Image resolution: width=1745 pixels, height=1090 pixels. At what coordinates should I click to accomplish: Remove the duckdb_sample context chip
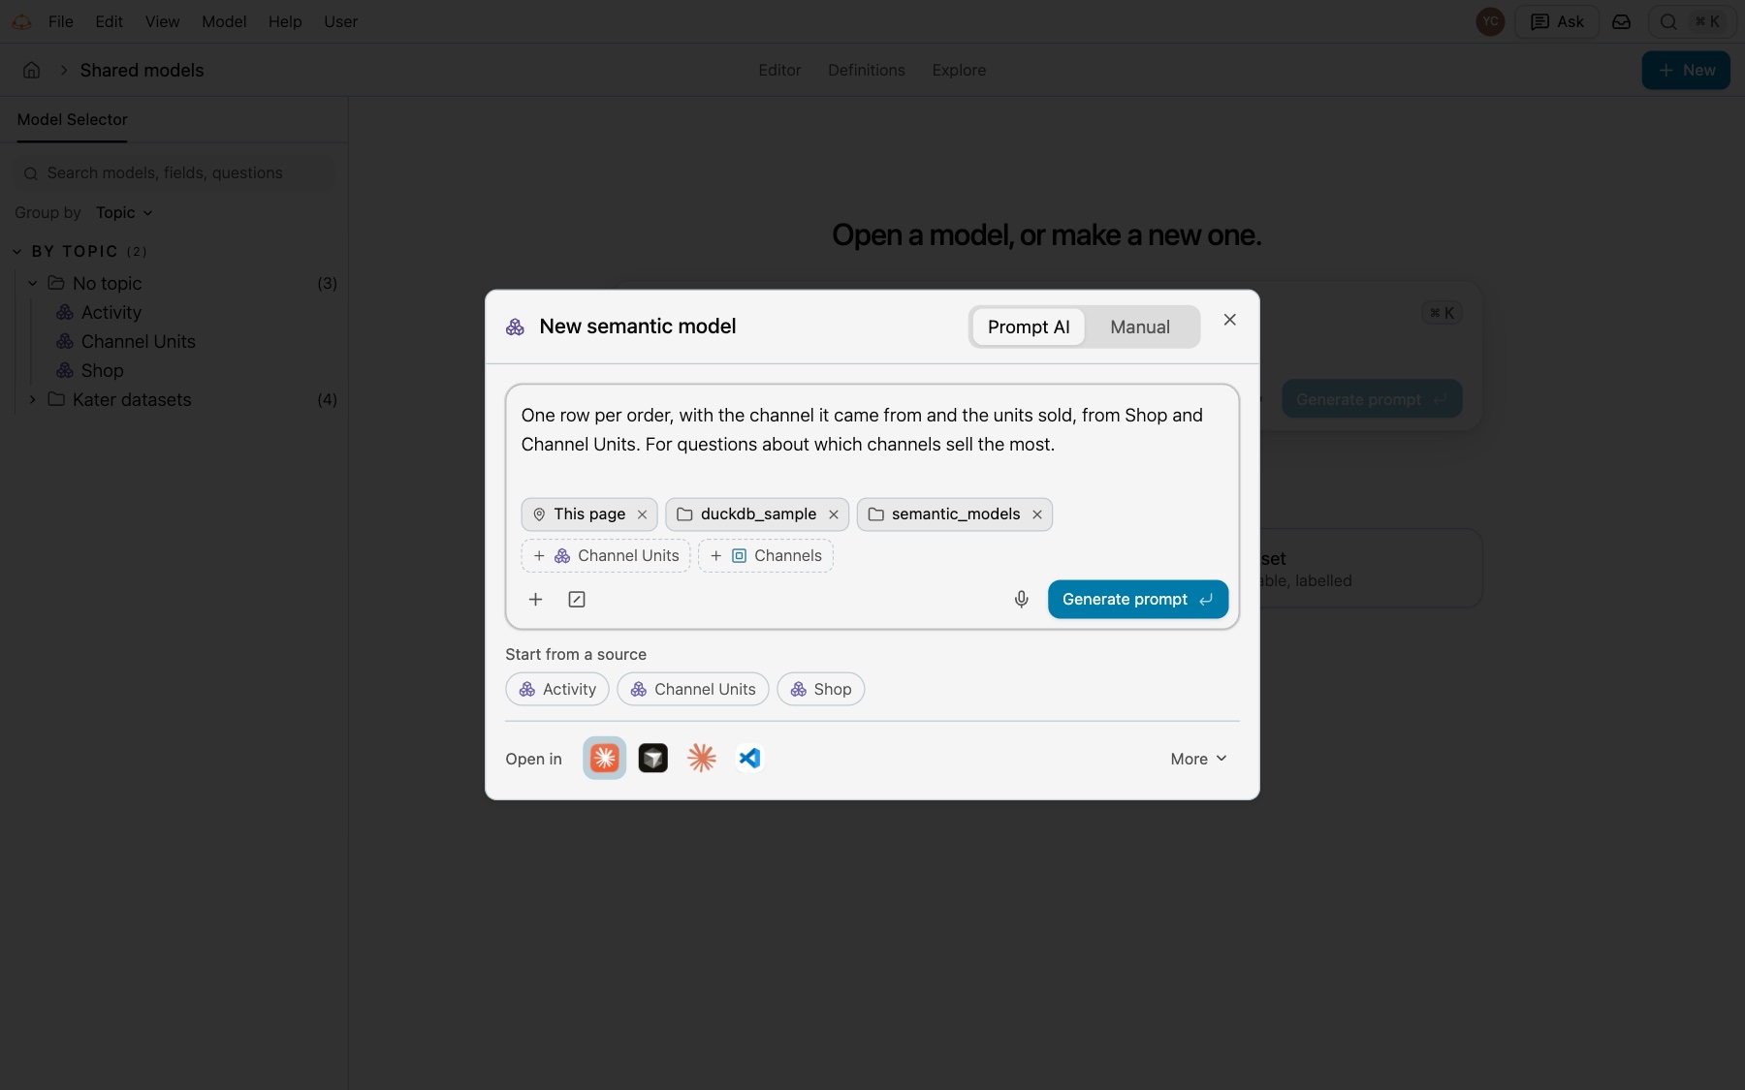[834, 514]
